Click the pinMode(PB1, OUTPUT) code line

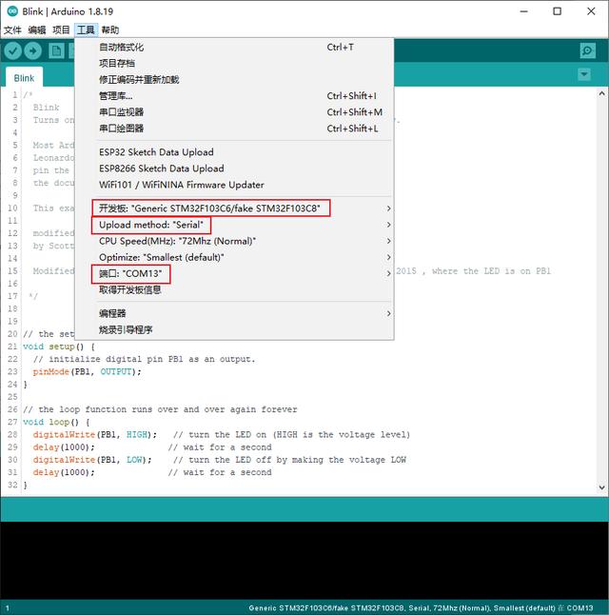tap(87, 371)
